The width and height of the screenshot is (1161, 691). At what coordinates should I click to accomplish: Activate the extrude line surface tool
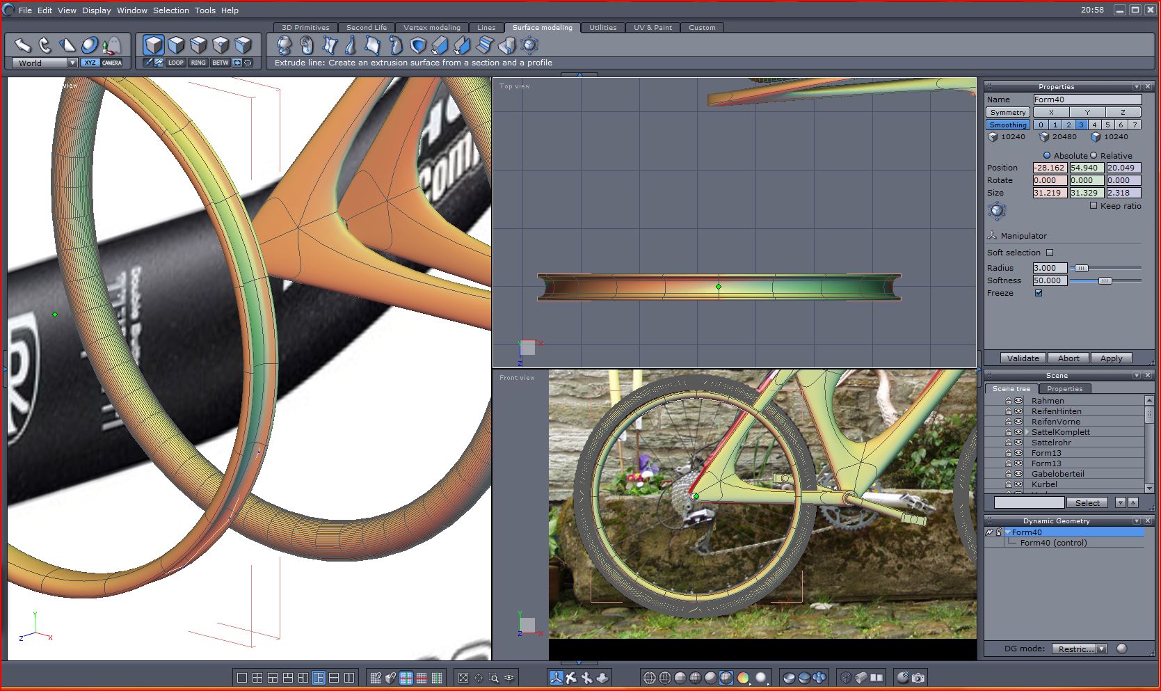click(x=462, y=45)
